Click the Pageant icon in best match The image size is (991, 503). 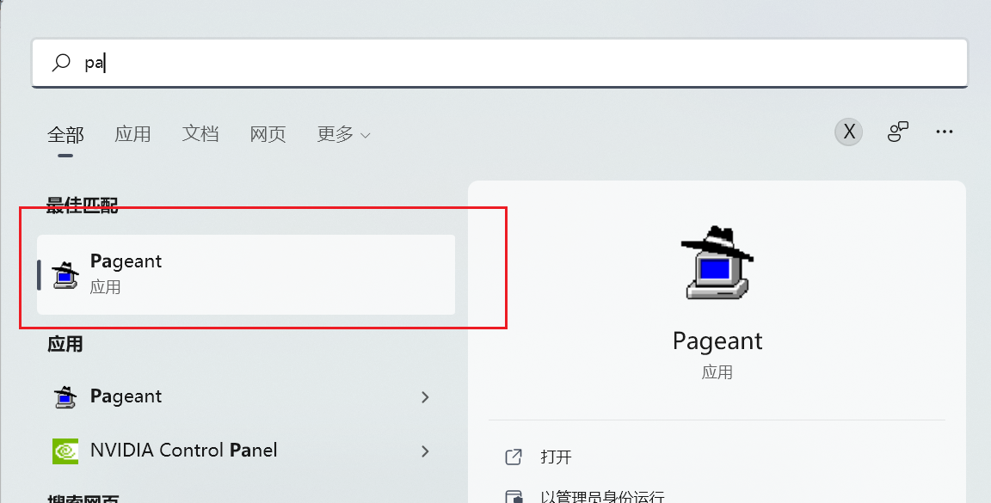[x=65, y=273]
